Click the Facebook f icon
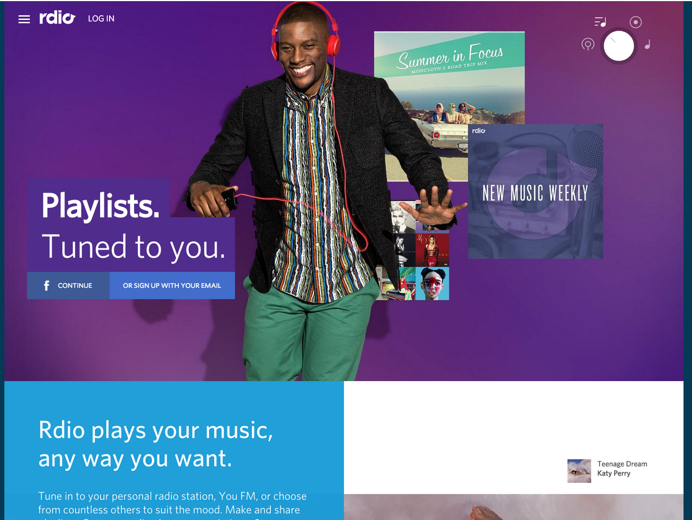 pos(47,286)
